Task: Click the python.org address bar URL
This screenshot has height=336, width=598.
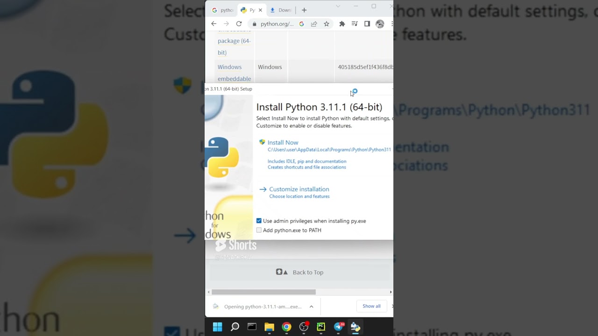Action: click(x=277, y=24)
